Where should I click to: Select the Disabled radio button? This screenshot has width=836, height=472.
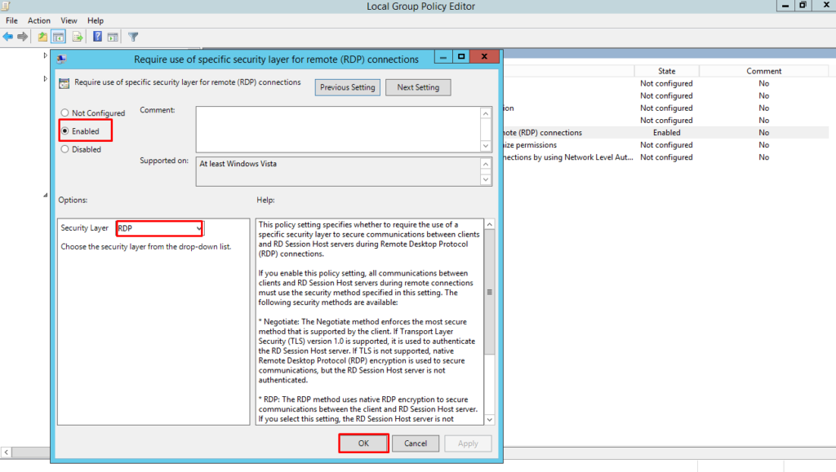pos(65,149)
